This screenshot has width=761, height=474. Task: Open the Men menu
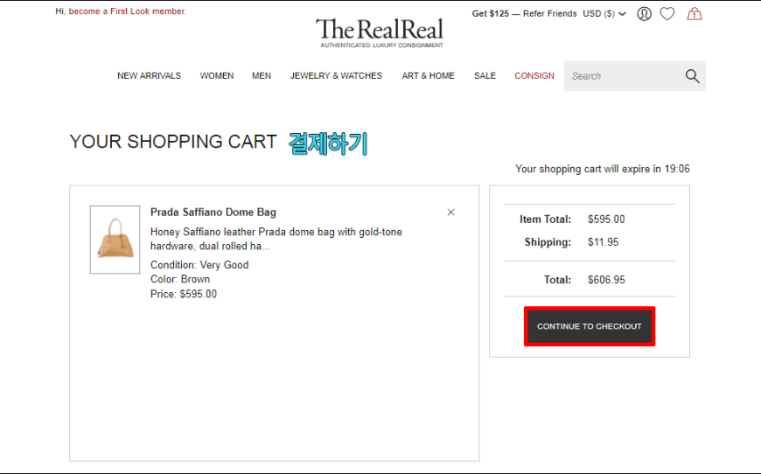click(x=262, y=76)
